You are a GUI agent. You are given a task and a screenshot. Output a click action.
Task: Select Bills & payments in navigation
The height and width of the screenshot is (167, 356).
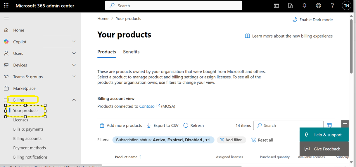tap(28, 129)
